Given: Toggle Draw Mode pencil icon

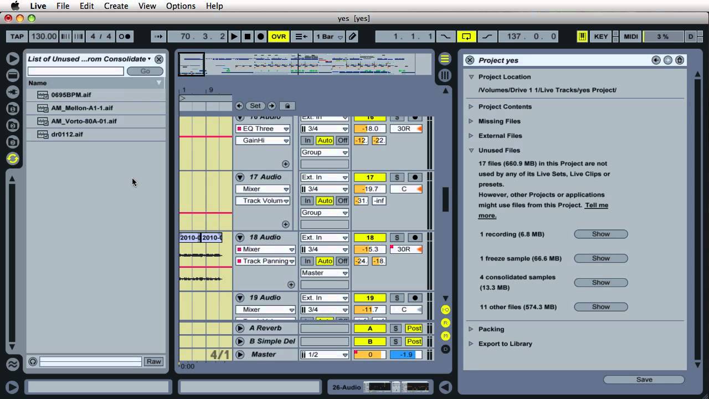Looking at the screenshot, I should tap(352, 37).
